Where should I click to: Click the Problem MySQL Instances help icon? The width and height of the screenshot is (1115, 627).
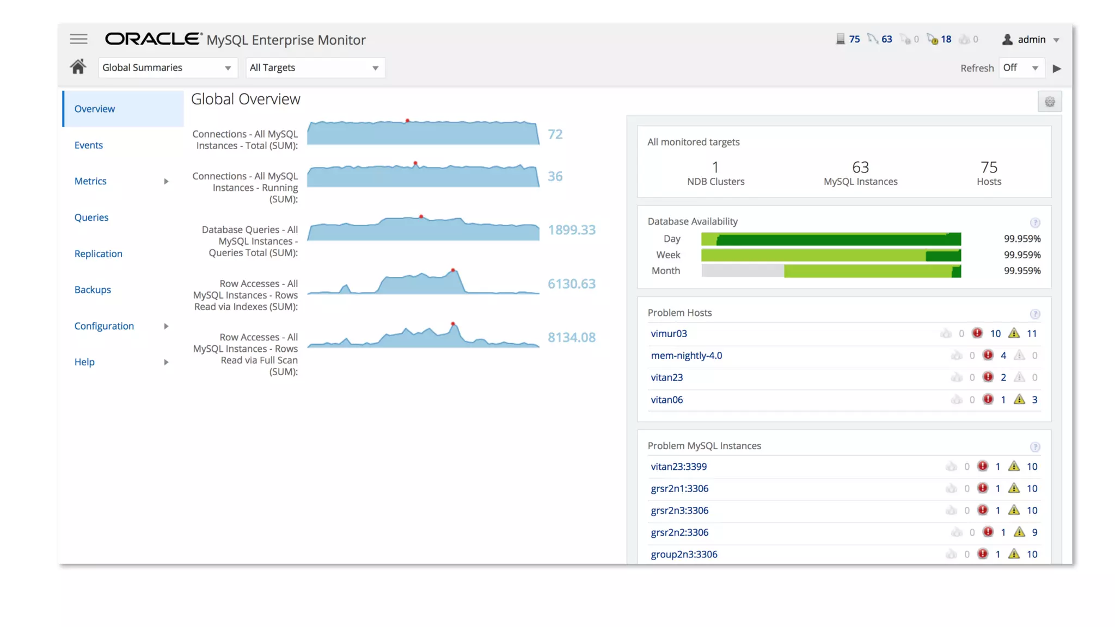pos(1035,447)
